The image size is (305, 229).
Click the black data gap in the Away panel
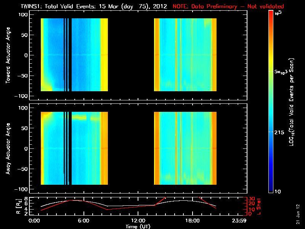(x=131, y=149)
